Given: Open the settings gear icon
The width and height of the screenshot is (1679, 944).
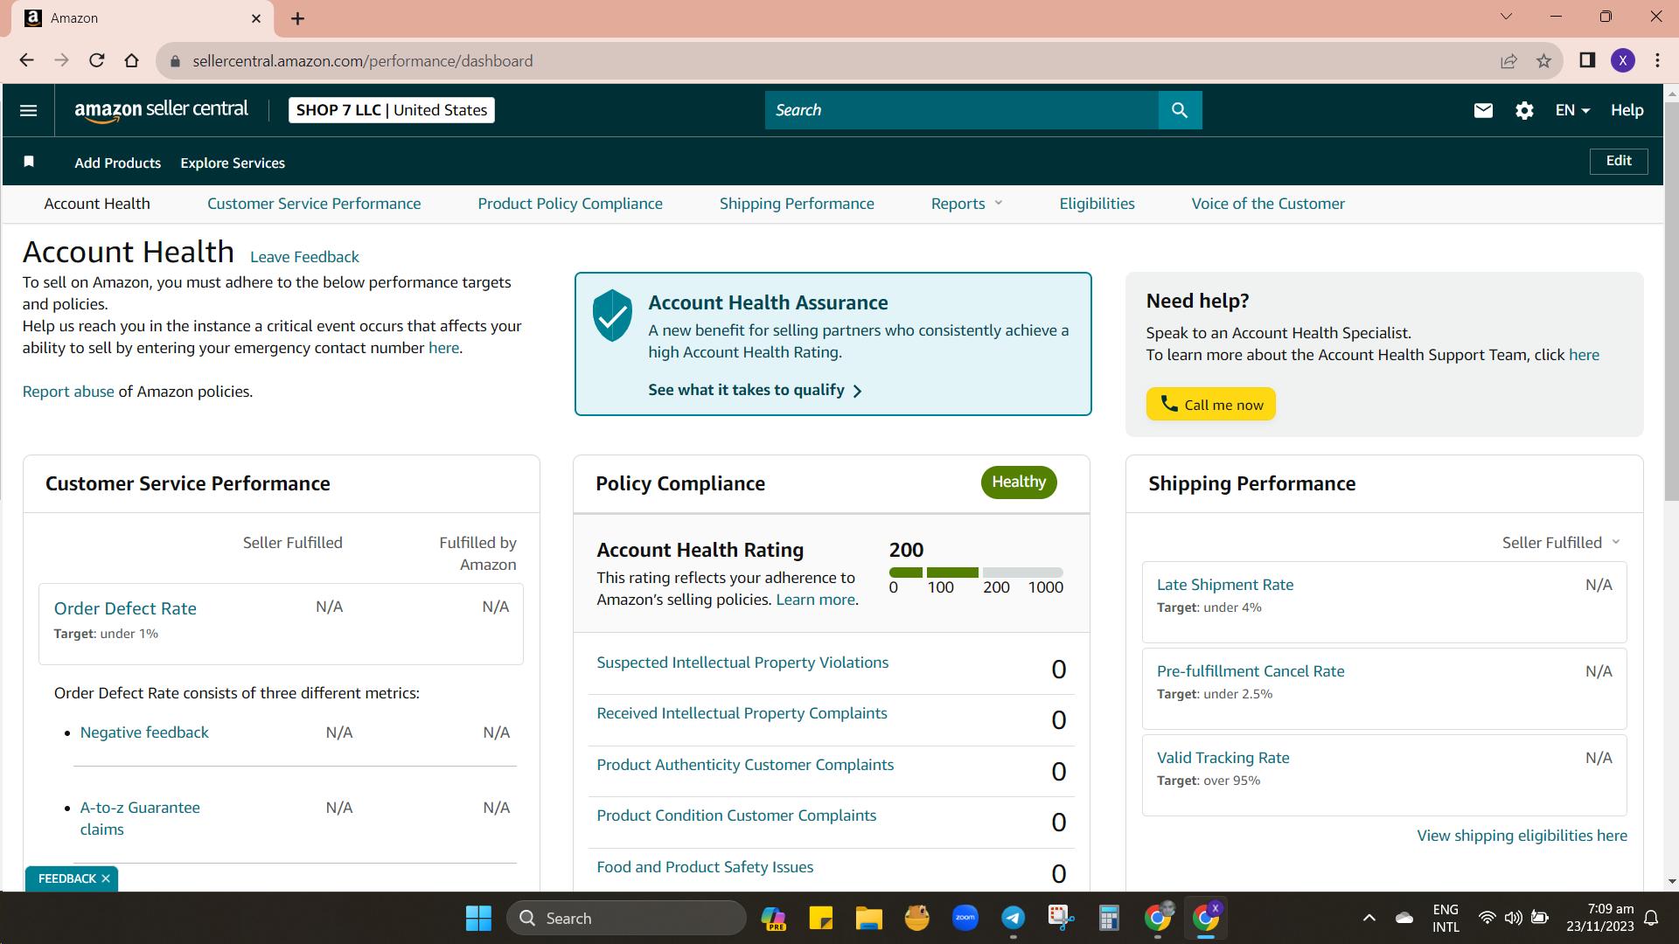Looking at the screenshot, I should (1524, 110).
